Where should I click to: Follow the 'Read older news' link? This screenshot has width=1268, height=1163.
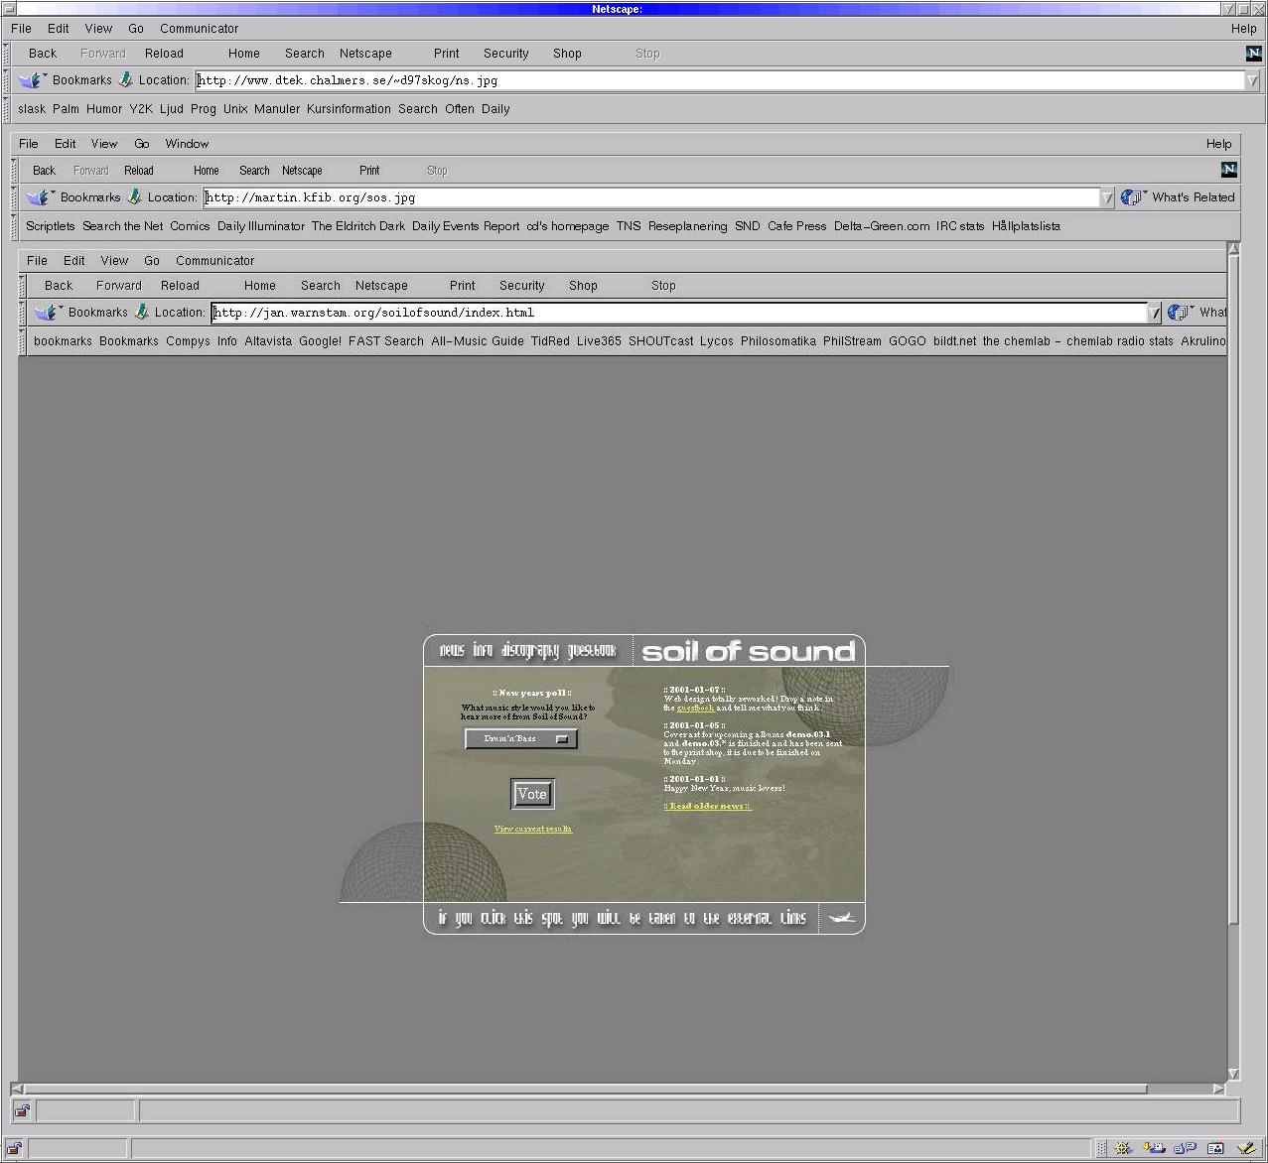pyautogui.click(x=708, y=807)
